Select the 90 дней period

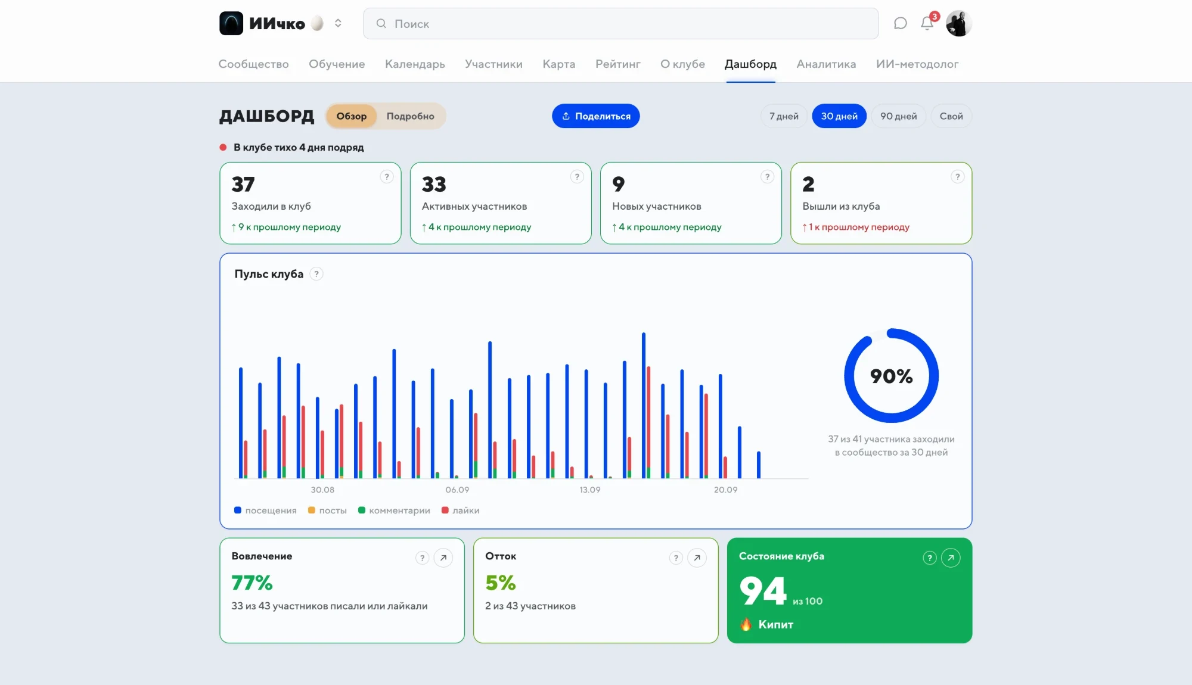tap(898, 116)
